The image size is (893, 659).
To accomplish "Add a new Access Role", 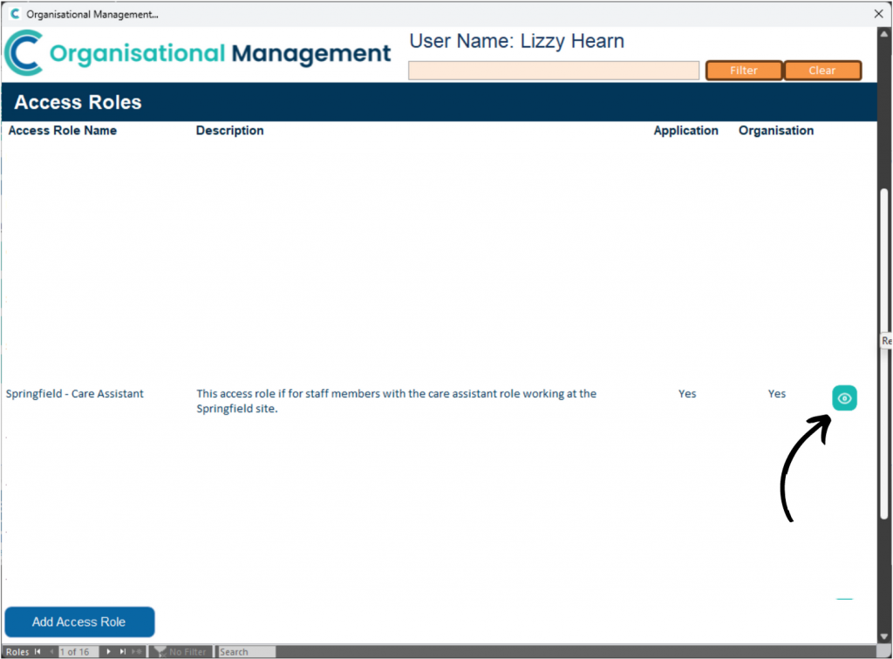I will [x=79, y=622].
